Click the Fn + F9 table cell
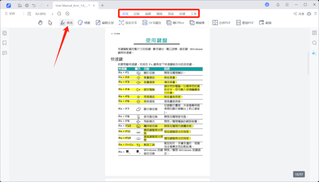 click(124, 121)
